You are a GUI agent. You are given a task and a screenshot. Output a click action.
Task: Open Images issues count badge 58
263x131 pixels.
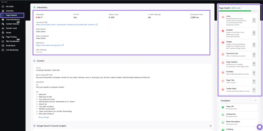point(254,45)
